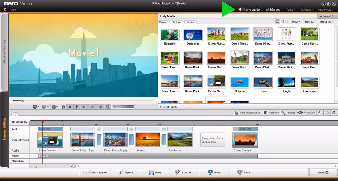This screenshot has height=181, width=338.
Task: Collapse the My Media panel
Action: pos(161,16)
